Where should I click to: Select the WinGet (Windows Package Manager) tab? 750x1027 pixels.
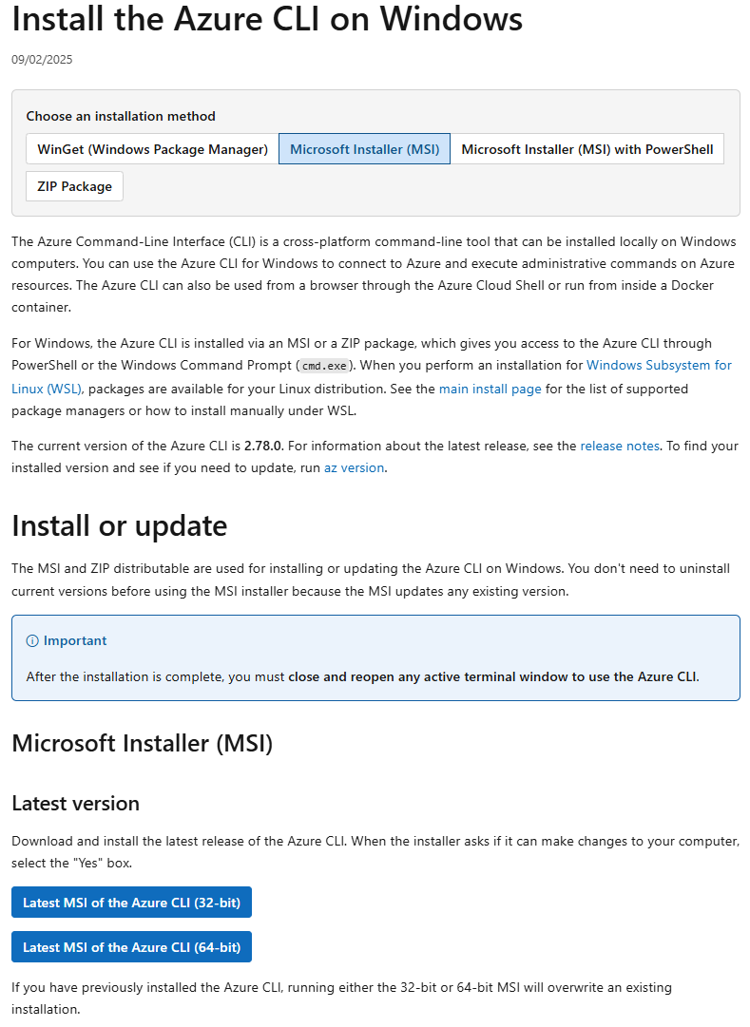tap(152, 149)
